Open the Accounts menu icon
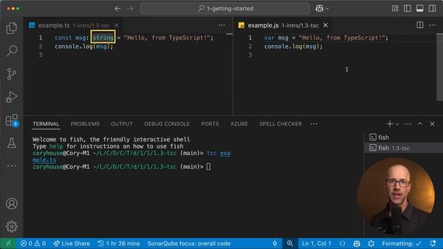443x249 pixels. click(12, 203)
